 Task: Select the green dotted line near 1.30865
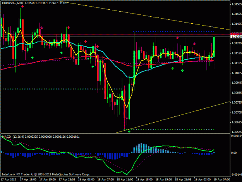click(x=62, y=89)
